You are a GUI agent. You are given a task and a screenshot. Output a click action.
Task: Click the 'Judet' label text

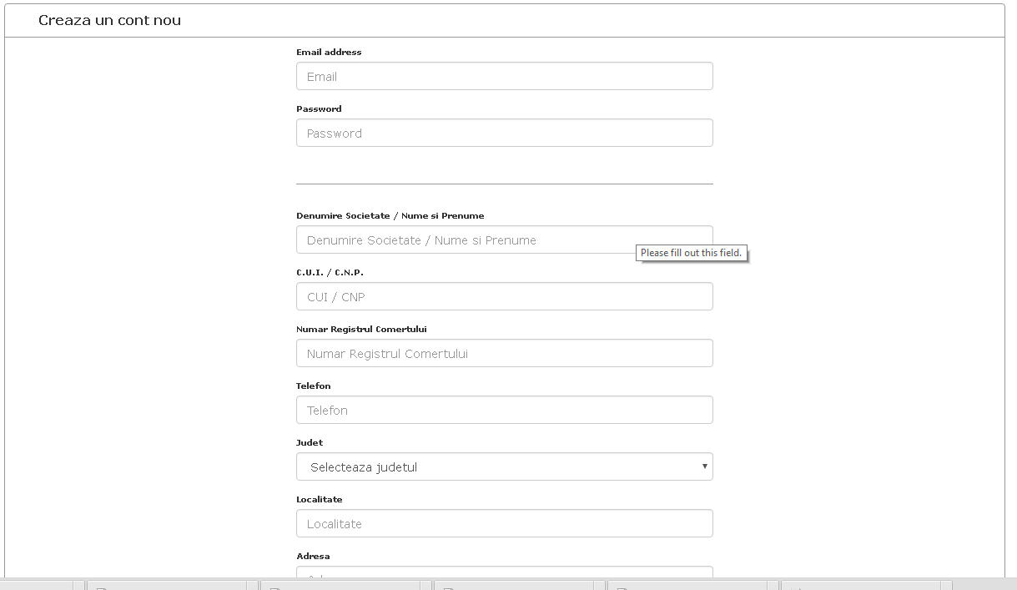coord(310,442)
